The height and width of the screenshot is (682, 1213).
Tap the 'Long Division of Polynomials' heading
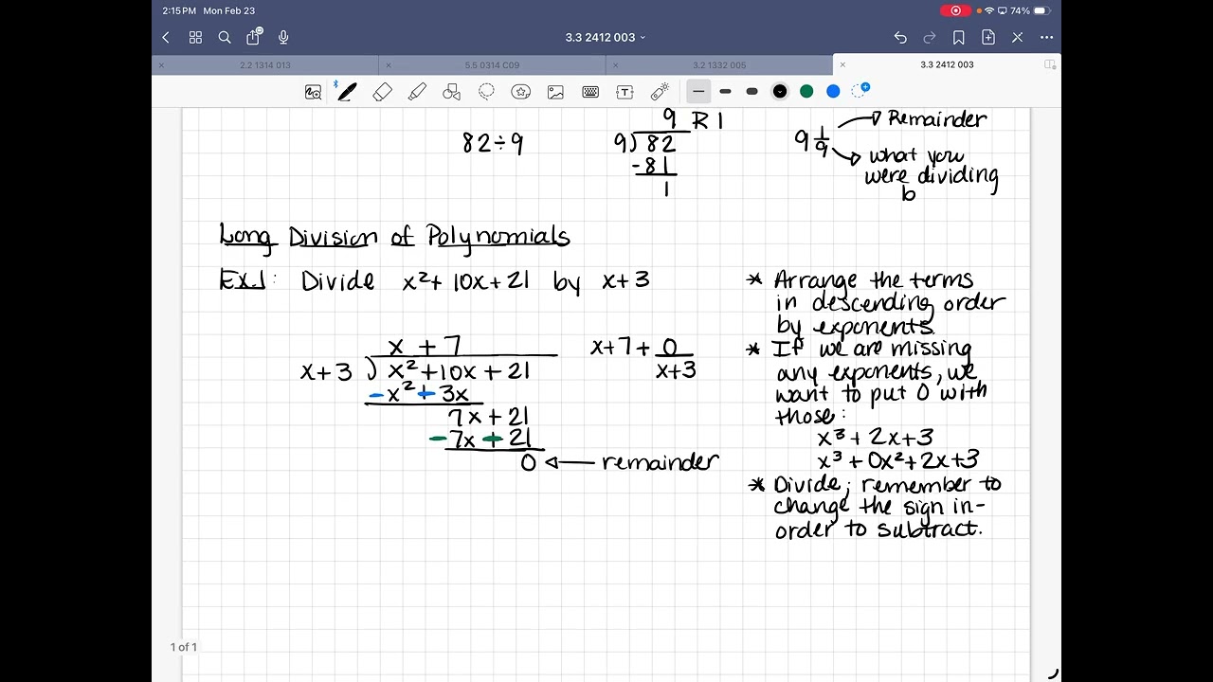(x=394, y=237)
